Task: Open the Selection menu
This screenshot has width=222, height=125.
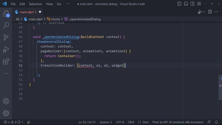Action: tap(35, 4)
